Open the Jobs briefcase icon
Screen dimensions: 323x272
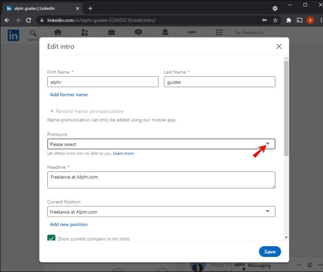pyautogui.click(x=111, y=32)
